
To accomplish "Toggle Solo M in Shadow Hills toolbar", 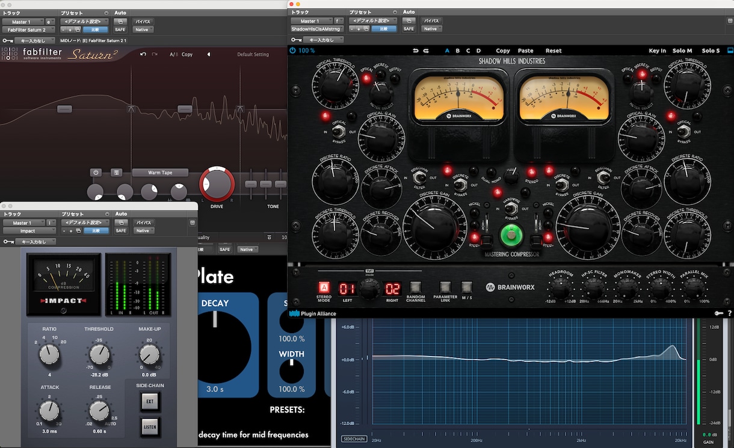I will click(x=682, y=51).
